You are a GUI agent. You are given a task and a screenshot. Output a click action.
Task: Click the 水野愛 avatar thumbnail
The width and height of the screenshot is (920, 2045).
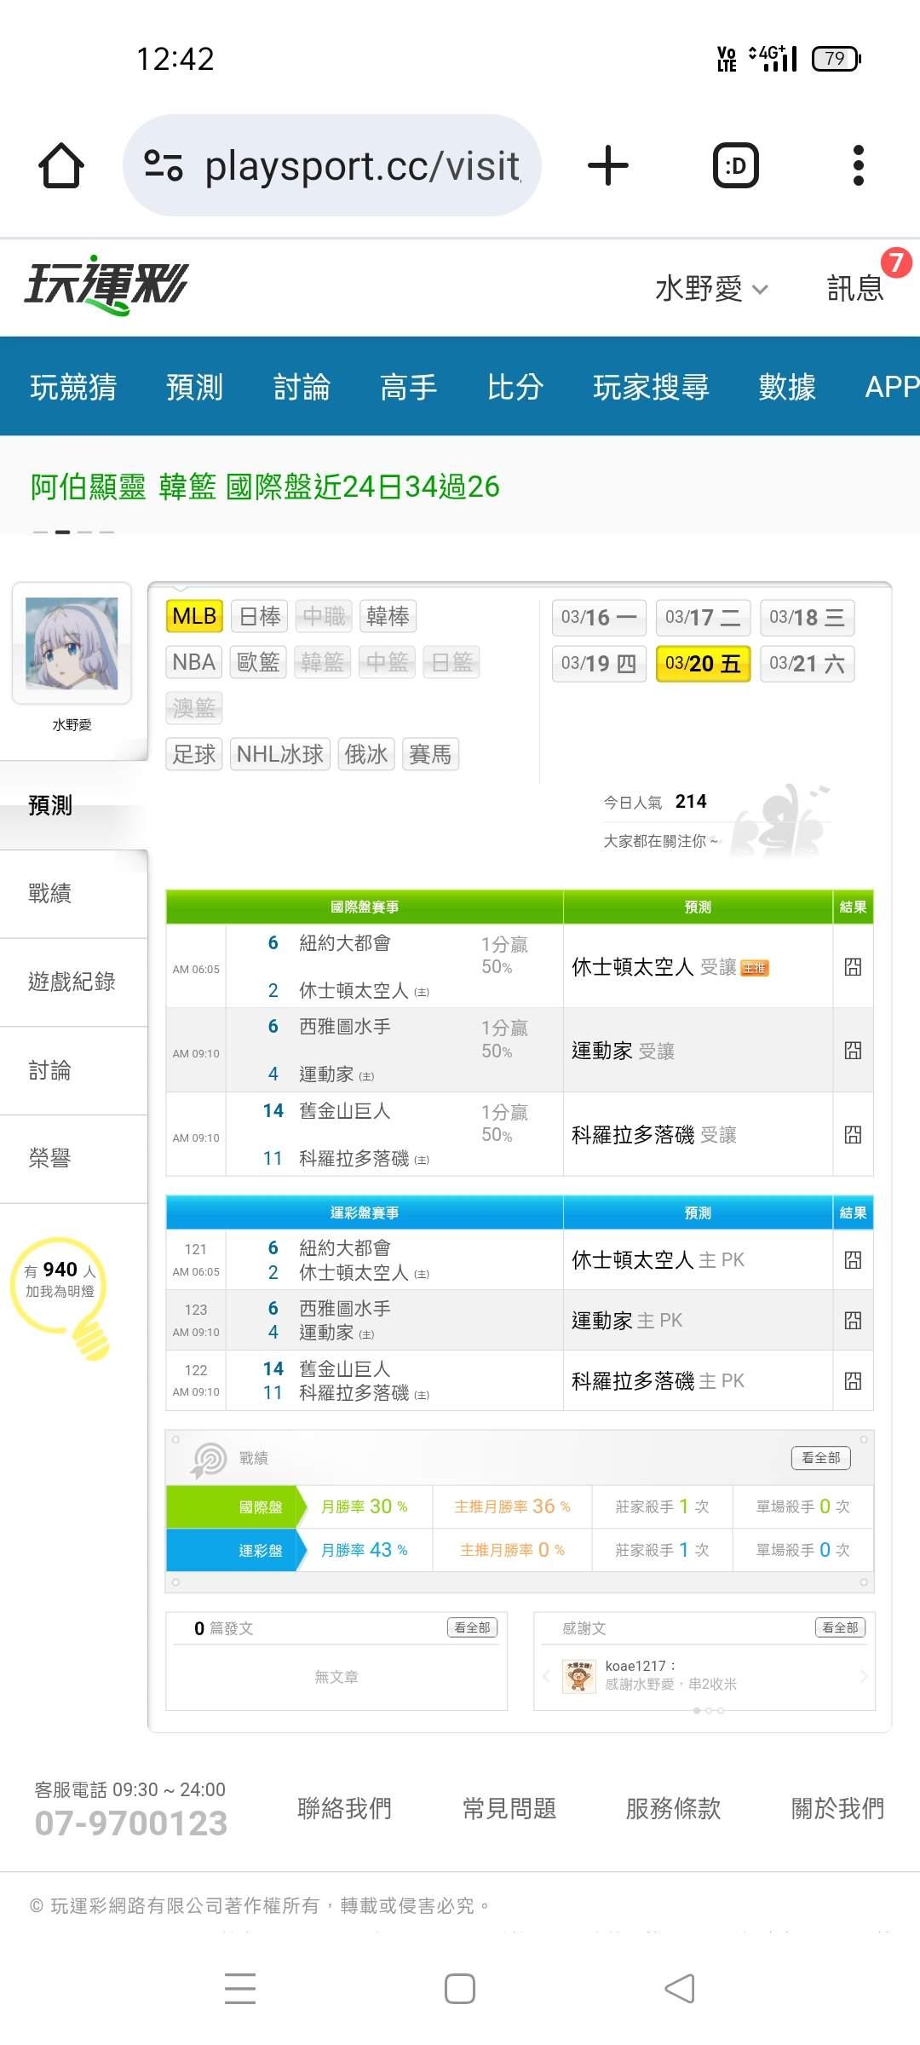tap(72, 643)
